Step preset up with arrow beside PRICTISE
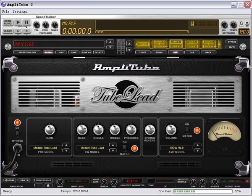 110,42
